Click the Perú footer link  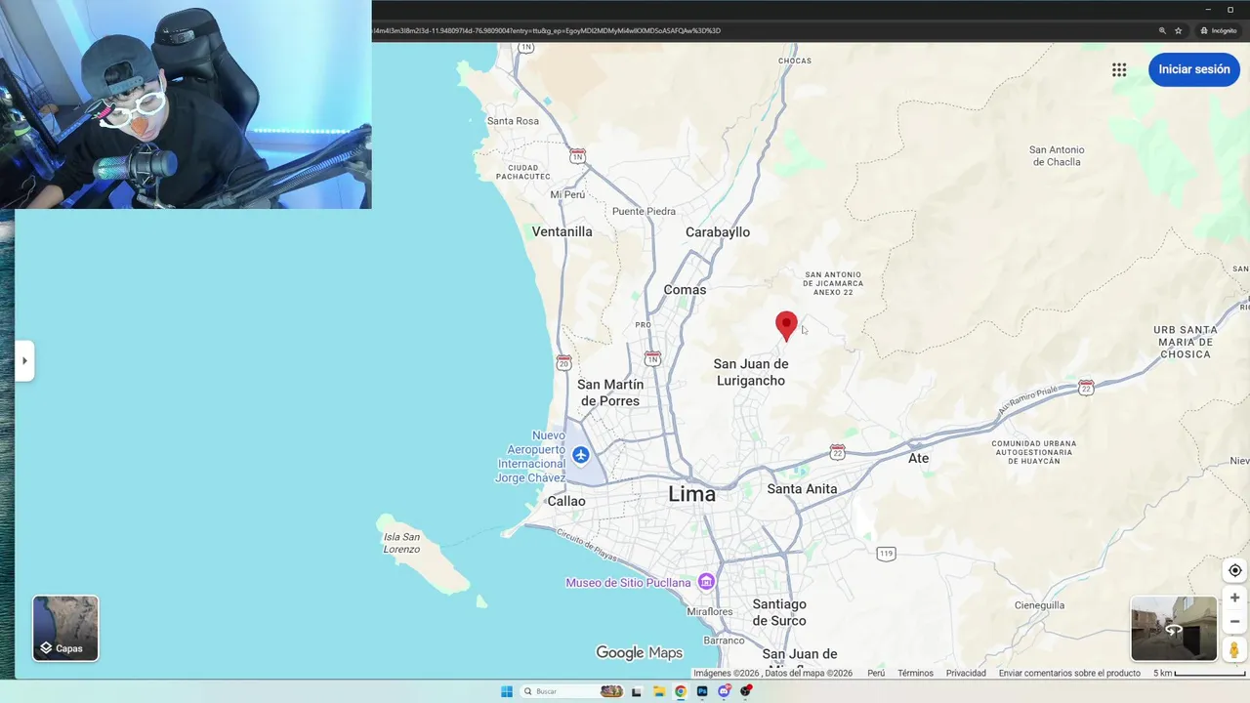tap(876, 673)
